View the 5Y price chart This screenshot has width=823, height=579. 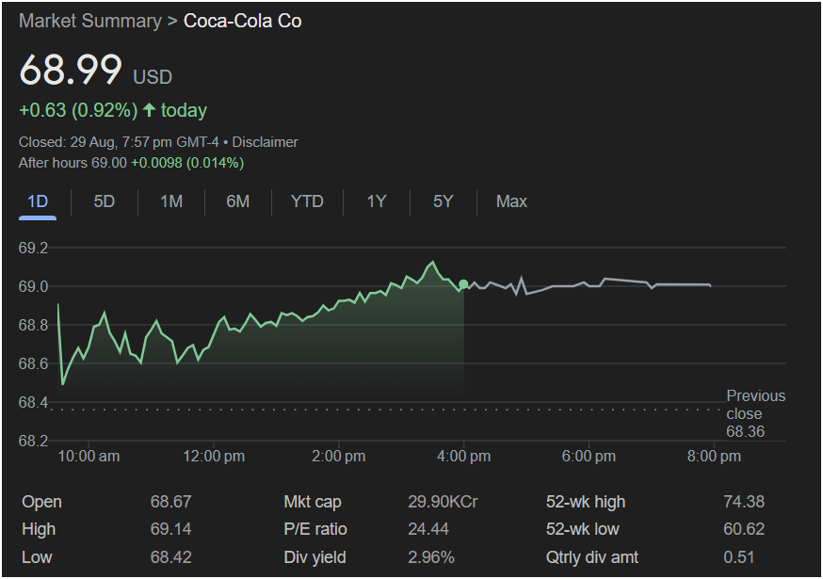point(443,201)
